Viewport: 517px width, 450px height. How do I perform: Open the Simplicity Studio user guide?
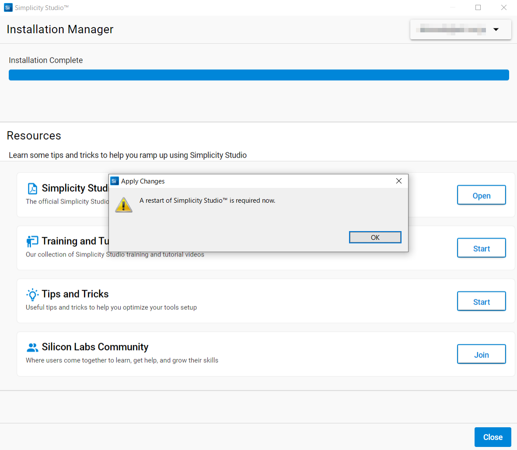(481, 195)
